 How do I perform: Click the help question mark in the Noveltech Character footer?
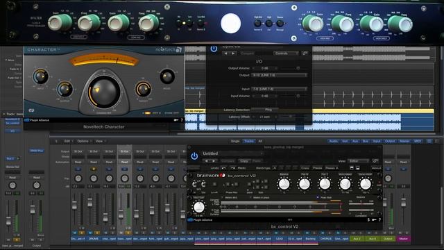click(x=182, y=120)
